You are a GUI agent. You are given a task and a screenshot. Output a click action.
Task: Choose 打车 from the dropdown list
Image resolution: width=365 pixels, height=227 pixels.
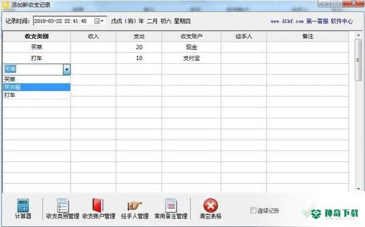[x=36, y=95]
